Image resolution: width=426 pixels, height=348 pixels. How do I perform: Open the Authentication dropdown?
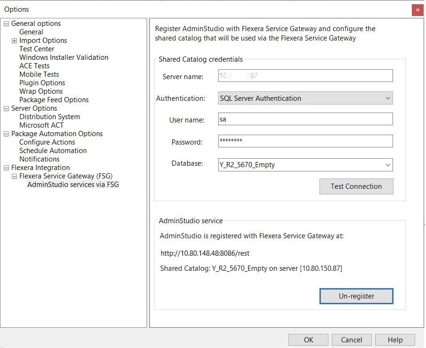387,98
